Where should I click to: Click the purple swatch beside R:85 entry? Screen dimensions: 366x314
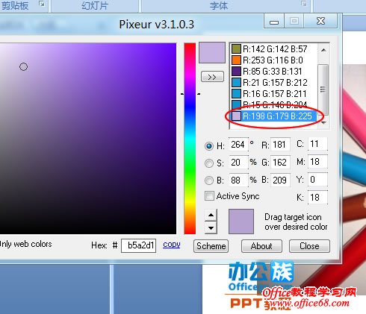236,72
